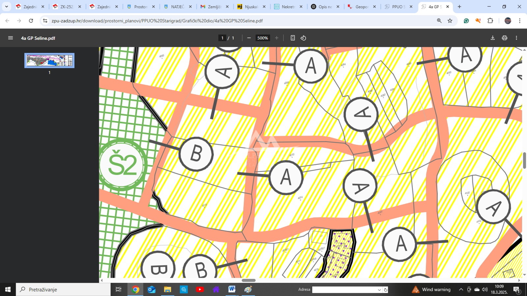Rotate the PDF counterclockwise

click(303, 38)
